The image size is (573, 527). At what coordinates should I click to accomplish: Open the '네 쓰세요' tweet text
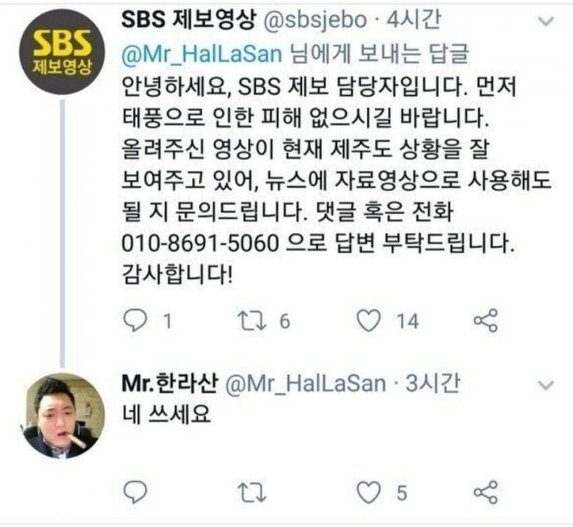coord(167,414)
